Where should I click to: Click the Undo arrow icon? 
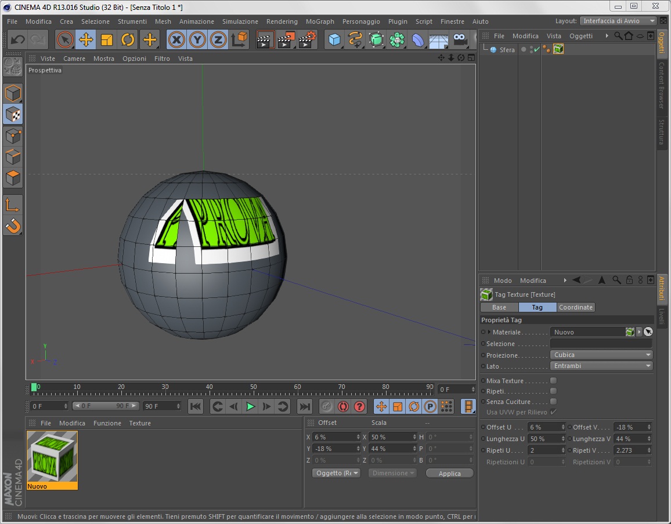(x=18, y=39)
